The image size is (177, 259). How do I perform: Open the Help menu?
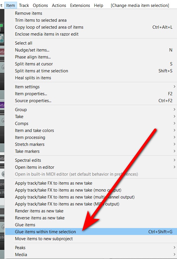[x=99, y=5]
